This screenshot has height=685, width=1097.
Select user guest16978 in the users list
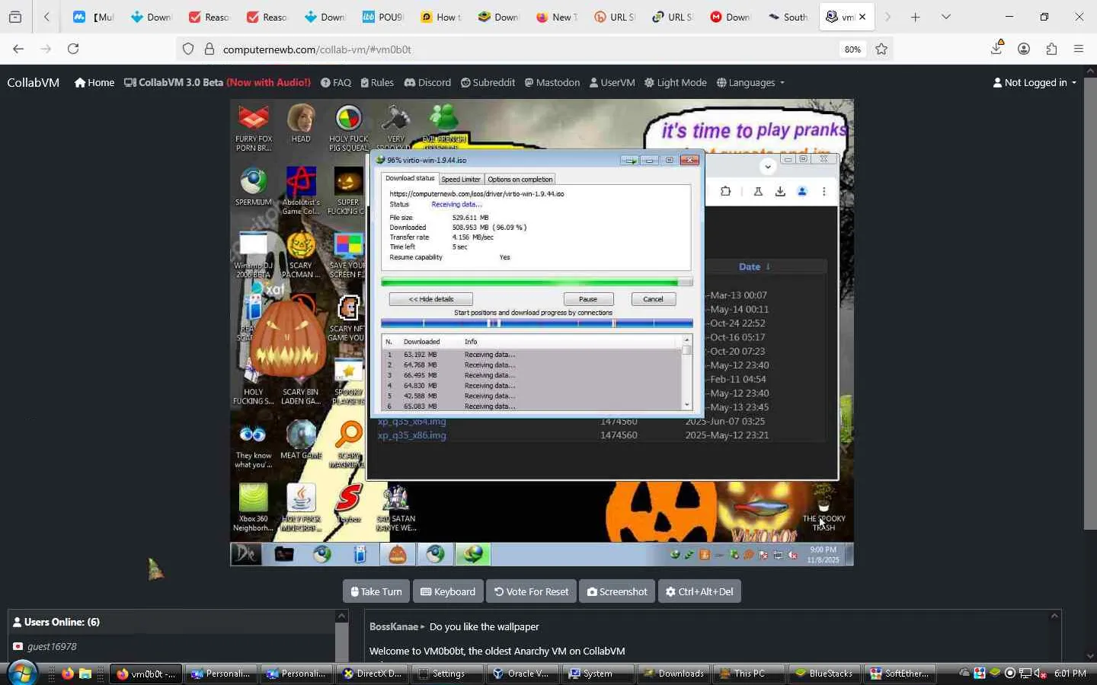point(52,646)
